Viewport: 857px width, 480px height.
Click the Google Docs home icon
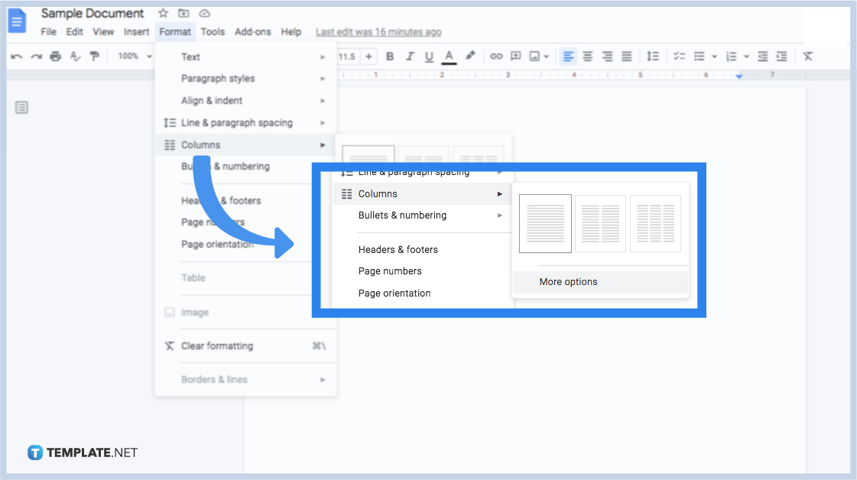pos(16,21)
